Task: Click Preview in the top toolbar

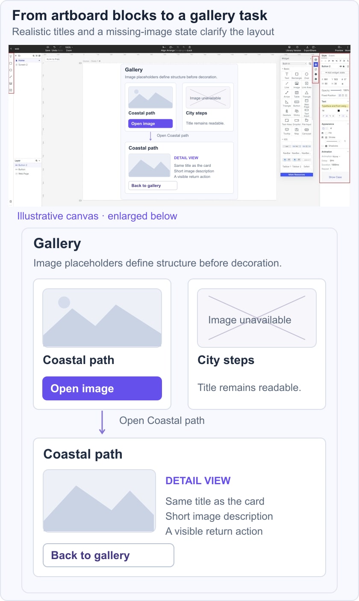Action: [339, 48]
